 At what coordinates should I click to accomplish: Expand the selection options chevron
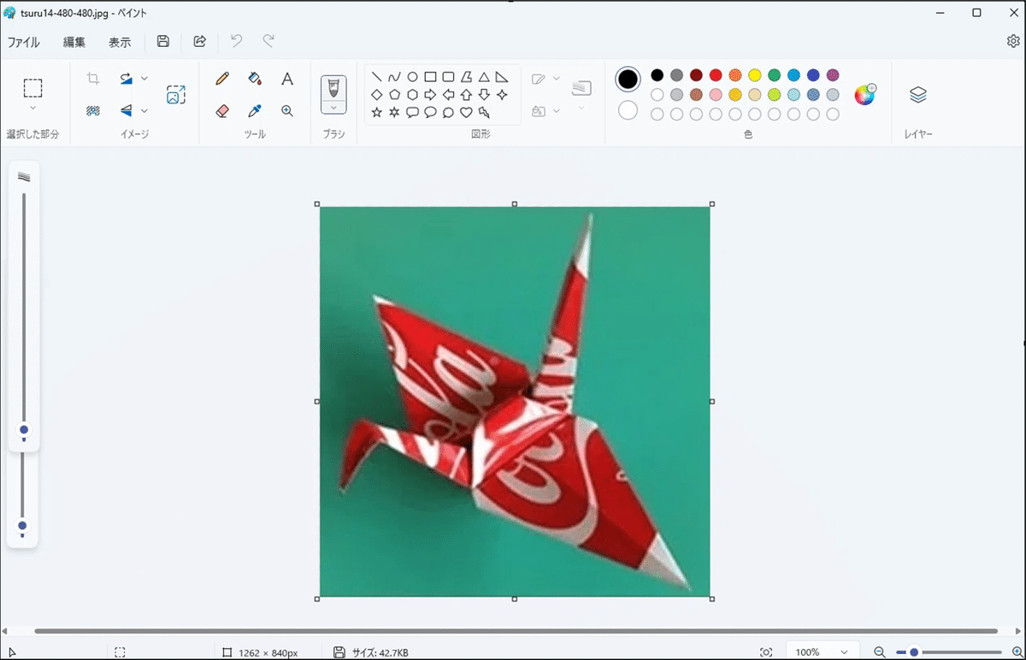pyautogui.click(x=32, y=109)
